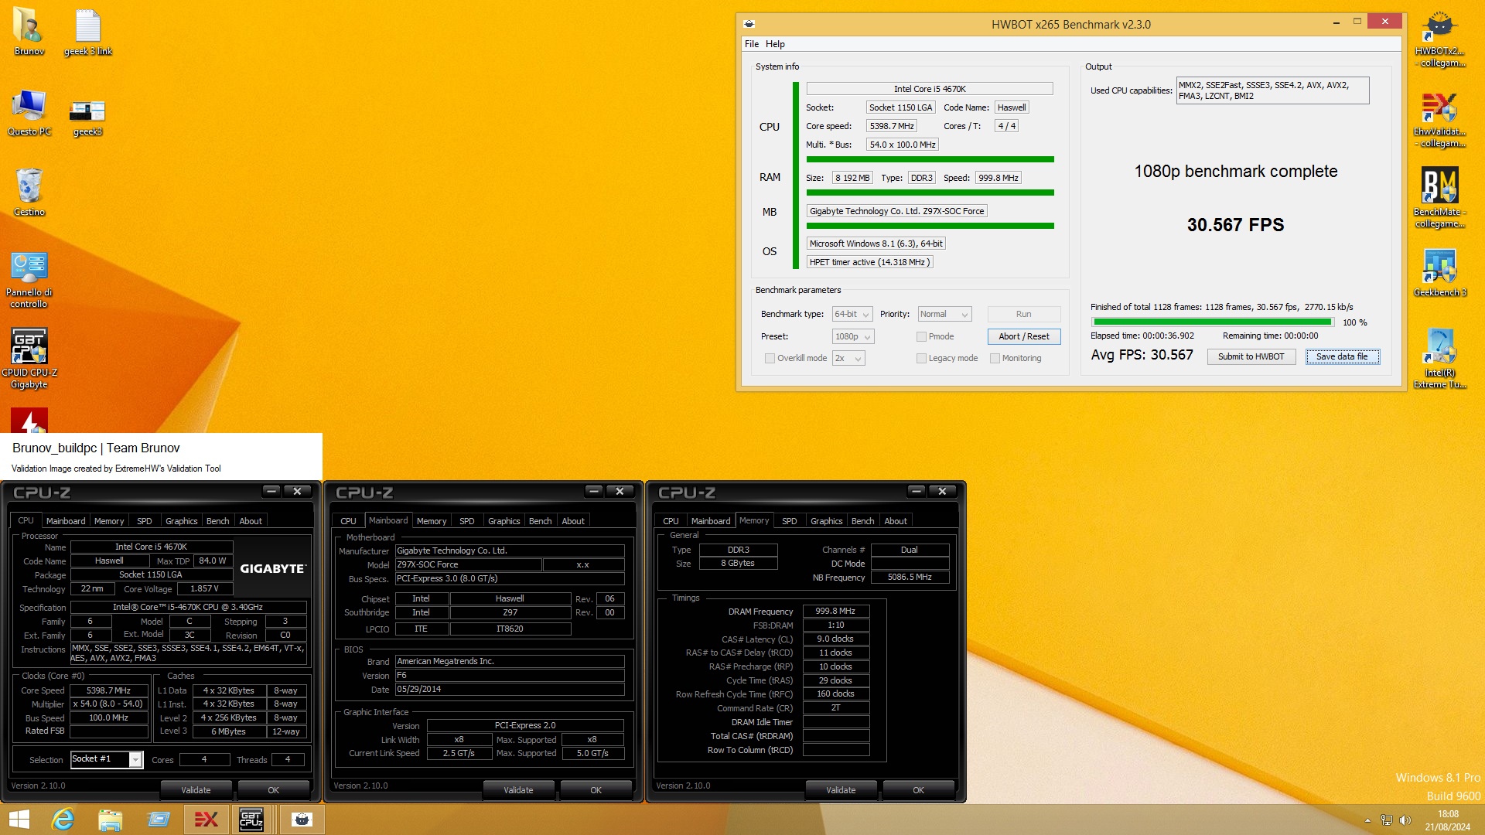1485x835 pixels.
Task: Switch to Bench tab in first CPU-Z
Action: tap(218, 521)
